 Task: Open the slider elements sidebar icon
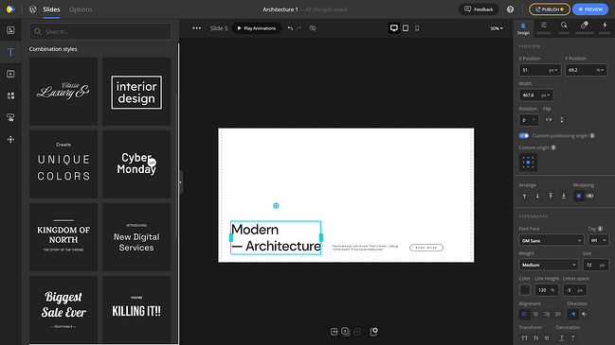[10, 117]
